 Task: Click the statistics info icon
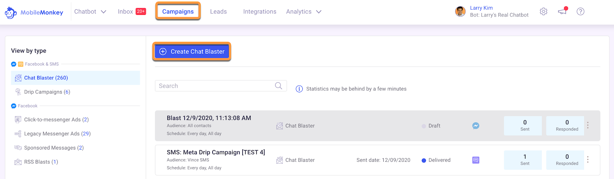click(299, 89)
